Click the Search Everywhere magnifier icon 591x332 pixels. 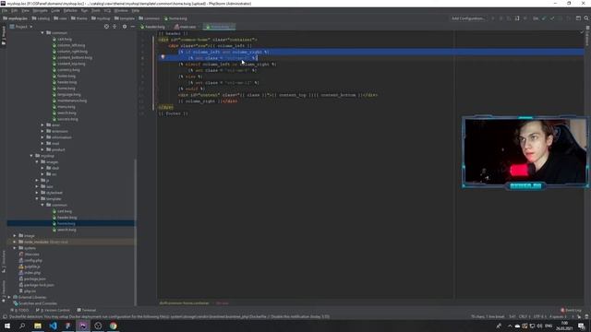(x=586, y=18)
